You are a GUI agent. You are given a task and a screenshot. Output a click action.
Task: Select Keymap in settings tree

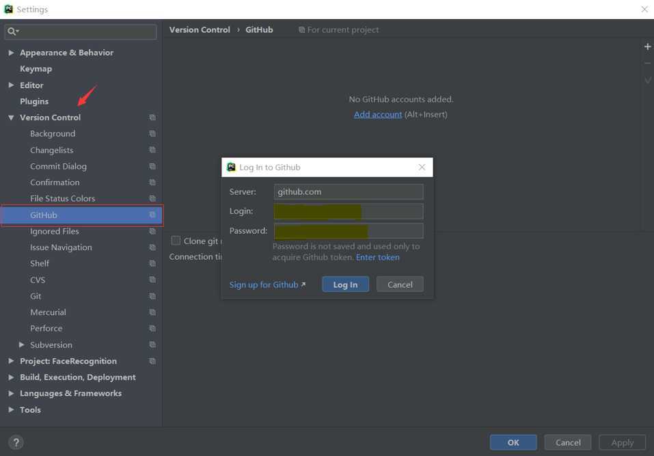point(36,69)
